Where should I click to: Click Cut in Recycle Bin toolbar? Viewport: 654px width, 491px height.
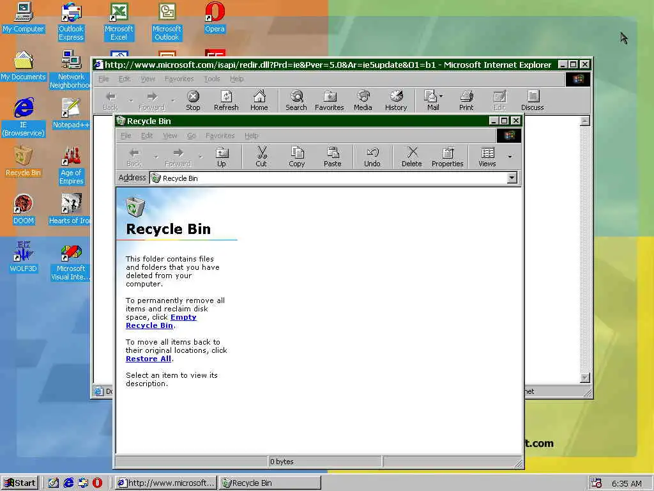coord(261,157)
